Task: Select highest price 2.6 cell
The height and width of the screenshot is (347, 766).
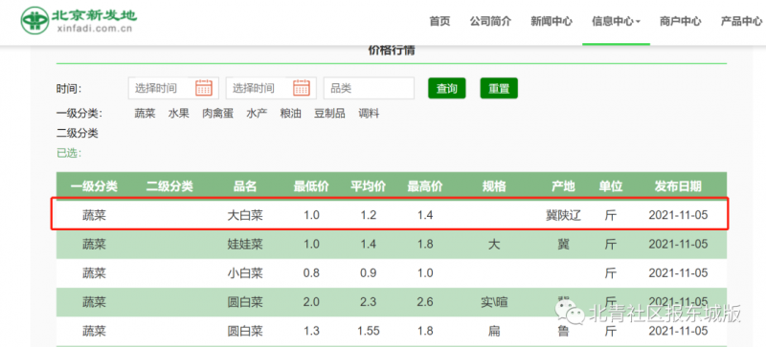Action: tap(425, 302)
